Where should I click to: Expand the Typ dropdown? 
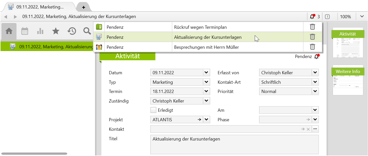pos(206,82)
